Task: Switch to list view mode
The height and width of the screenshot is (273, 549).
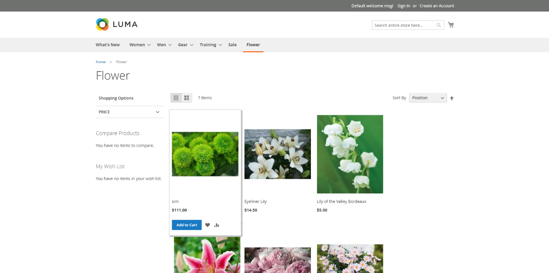Action: pyautogui.click(x=187, y=98)
